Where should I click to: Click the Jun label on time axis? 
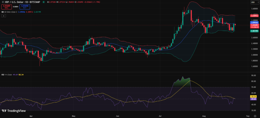117,116
